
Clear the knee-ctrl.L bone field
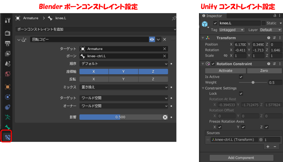164,56
